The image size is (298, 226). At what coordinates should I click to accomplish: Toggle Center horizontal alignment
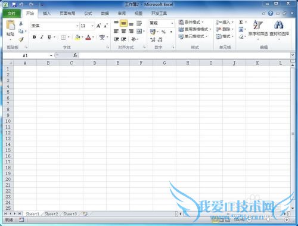click(123, 31)
